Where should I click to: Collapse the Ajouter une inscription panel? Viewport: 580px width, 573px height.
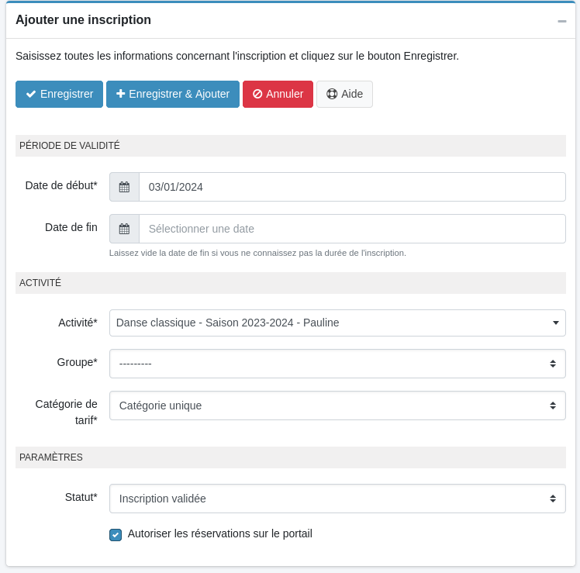[561, 21]
